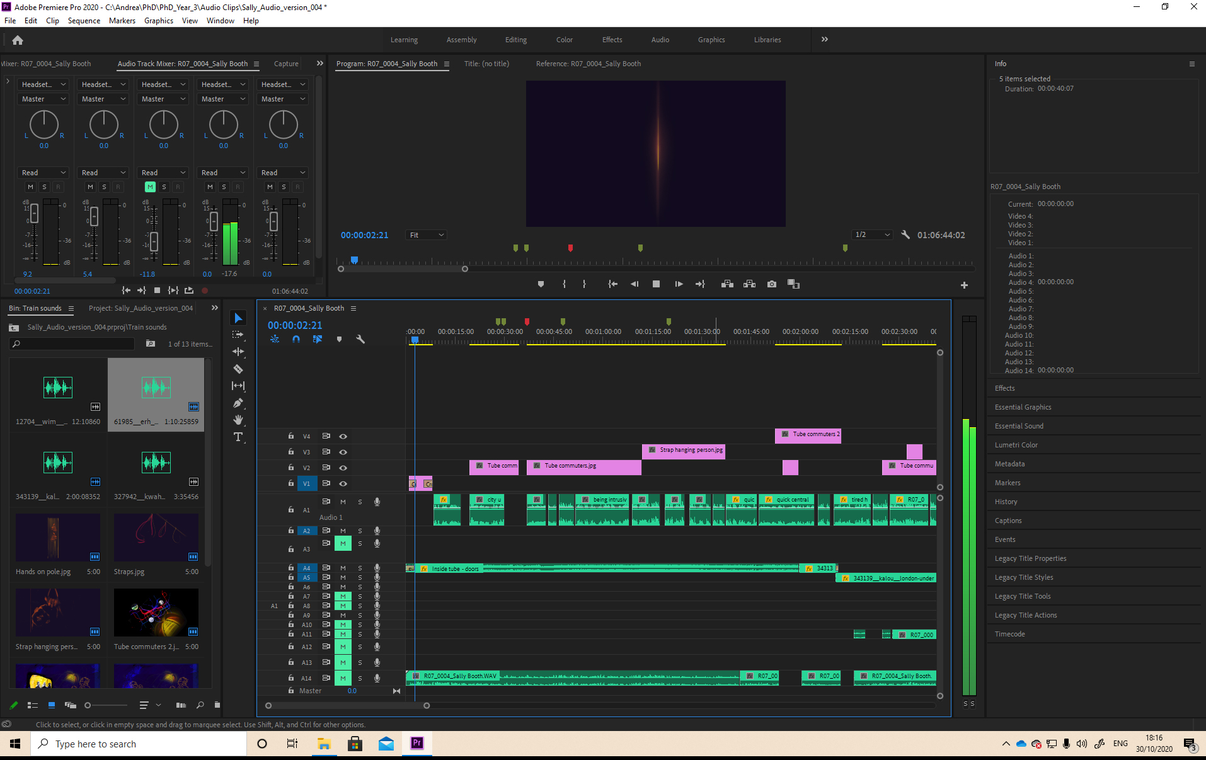Add marker in timeline header

pyautogui.click(x=339, y=339)
